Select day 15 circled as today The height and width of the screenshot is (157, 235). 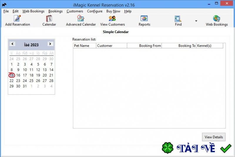pos(11,75)
